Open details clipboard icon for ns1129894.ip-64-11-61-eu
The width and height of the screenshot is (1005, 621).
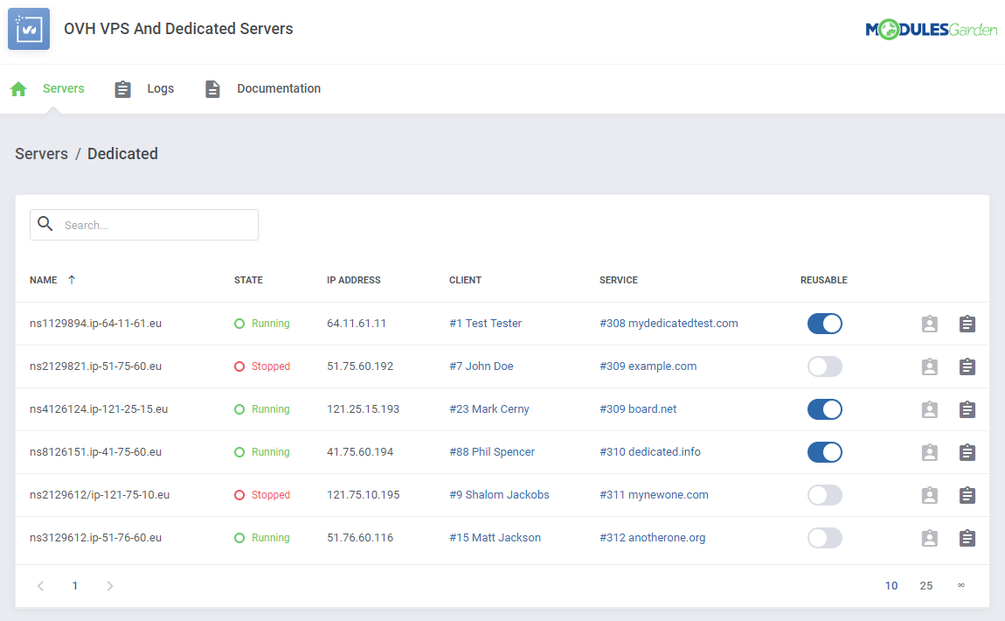tap(967, 324)
